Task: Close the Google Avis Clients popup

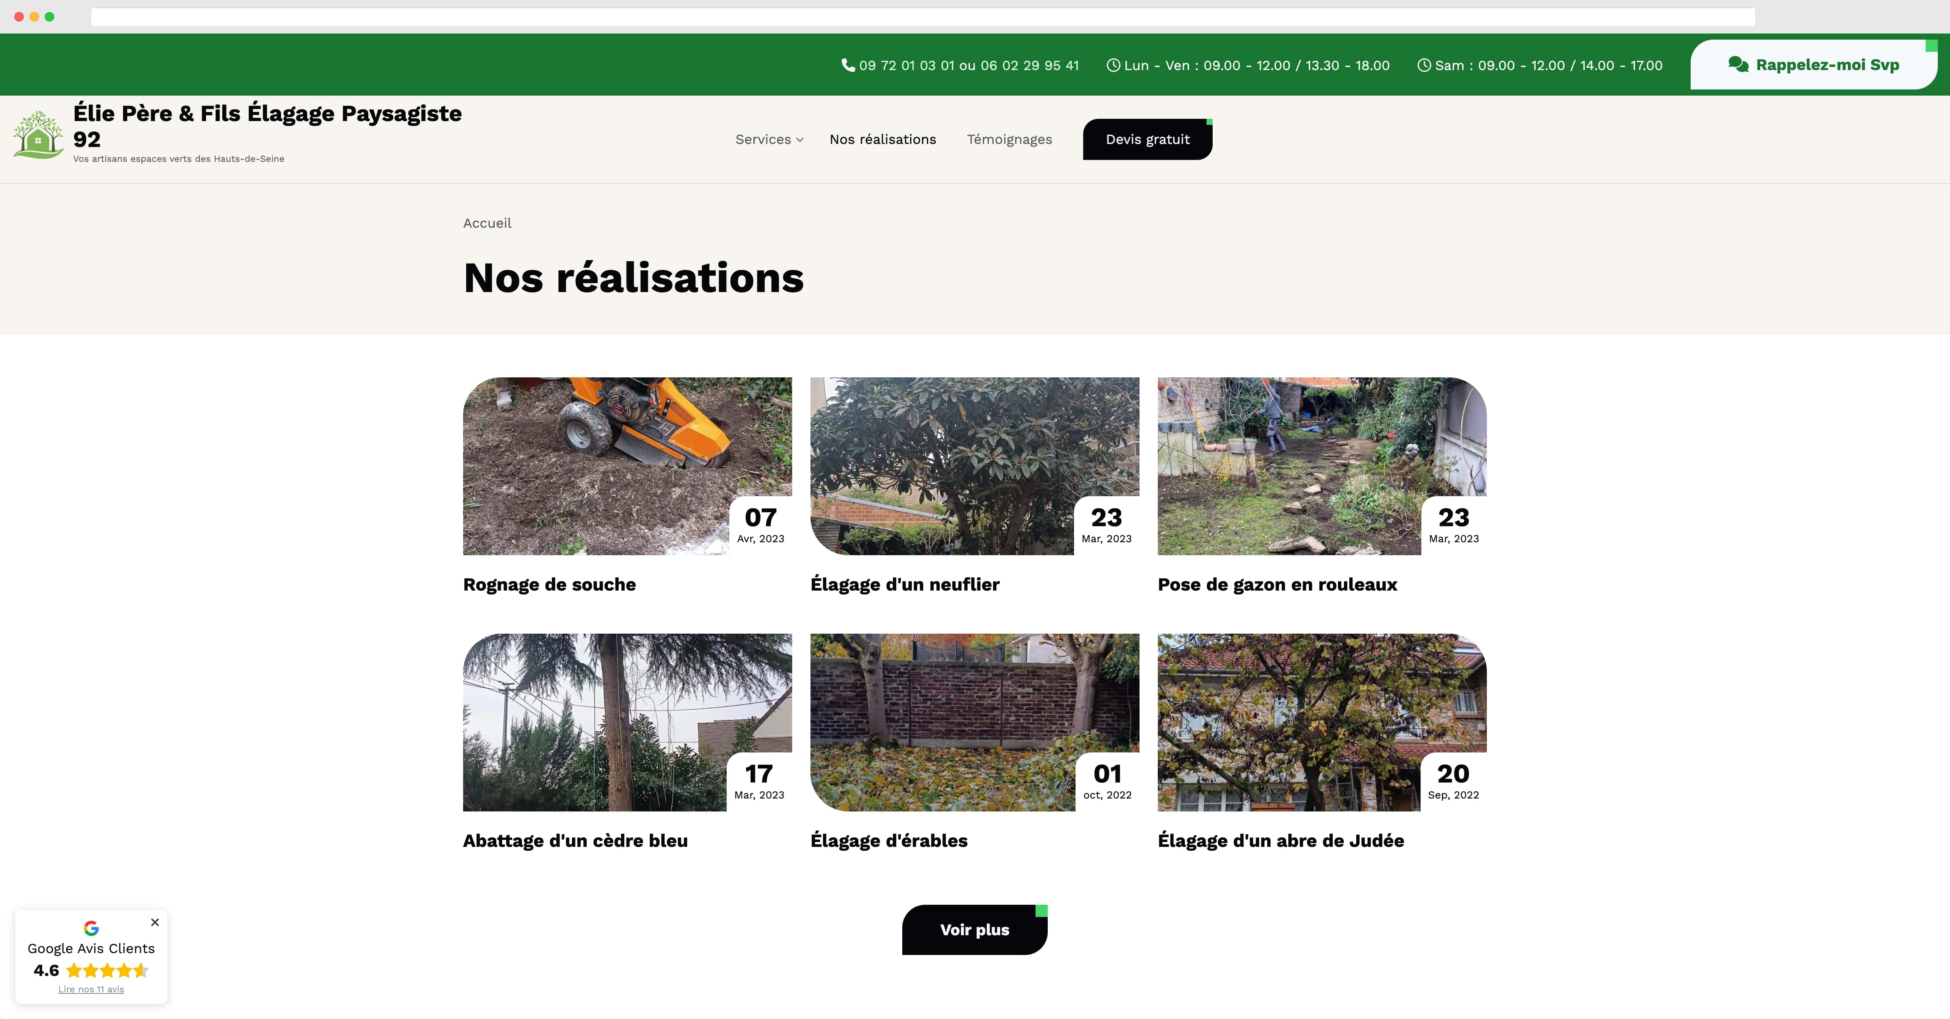Action: point(154,922)
